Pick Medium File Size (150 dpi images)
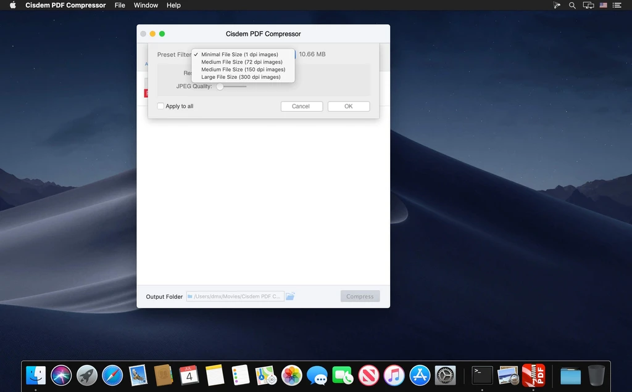The image size is (632, 392). [x=243, y=70]
